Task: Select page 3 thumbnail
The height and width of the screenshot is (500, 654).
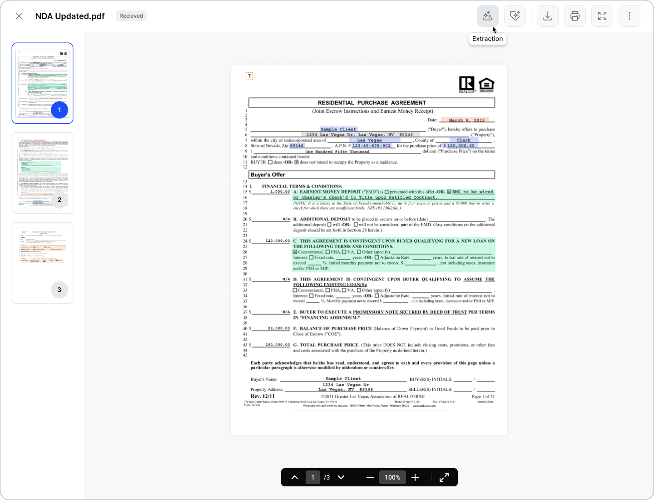Action: tap(42, 263)
